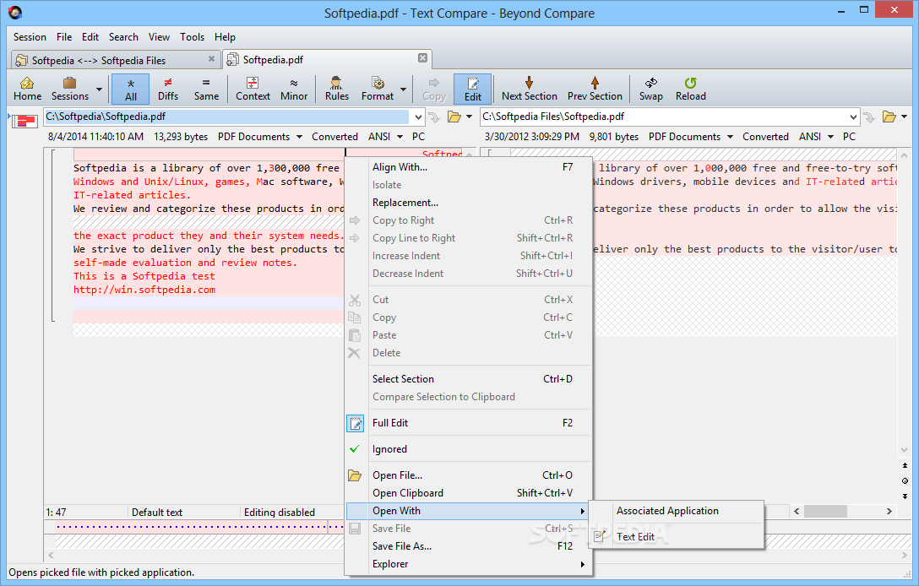Screen dimensions: 919x586
Task: Open the Session menu
Action: [30, 37]
